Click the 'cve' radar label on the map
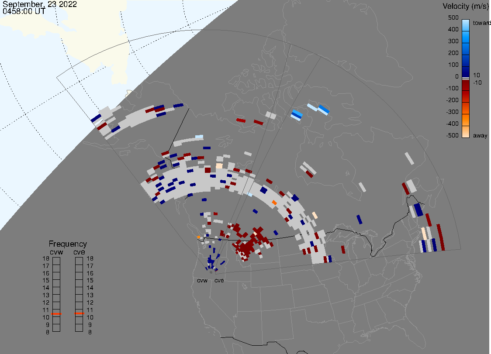This screenshot has width=491, height=354. (x=219, y=280)
